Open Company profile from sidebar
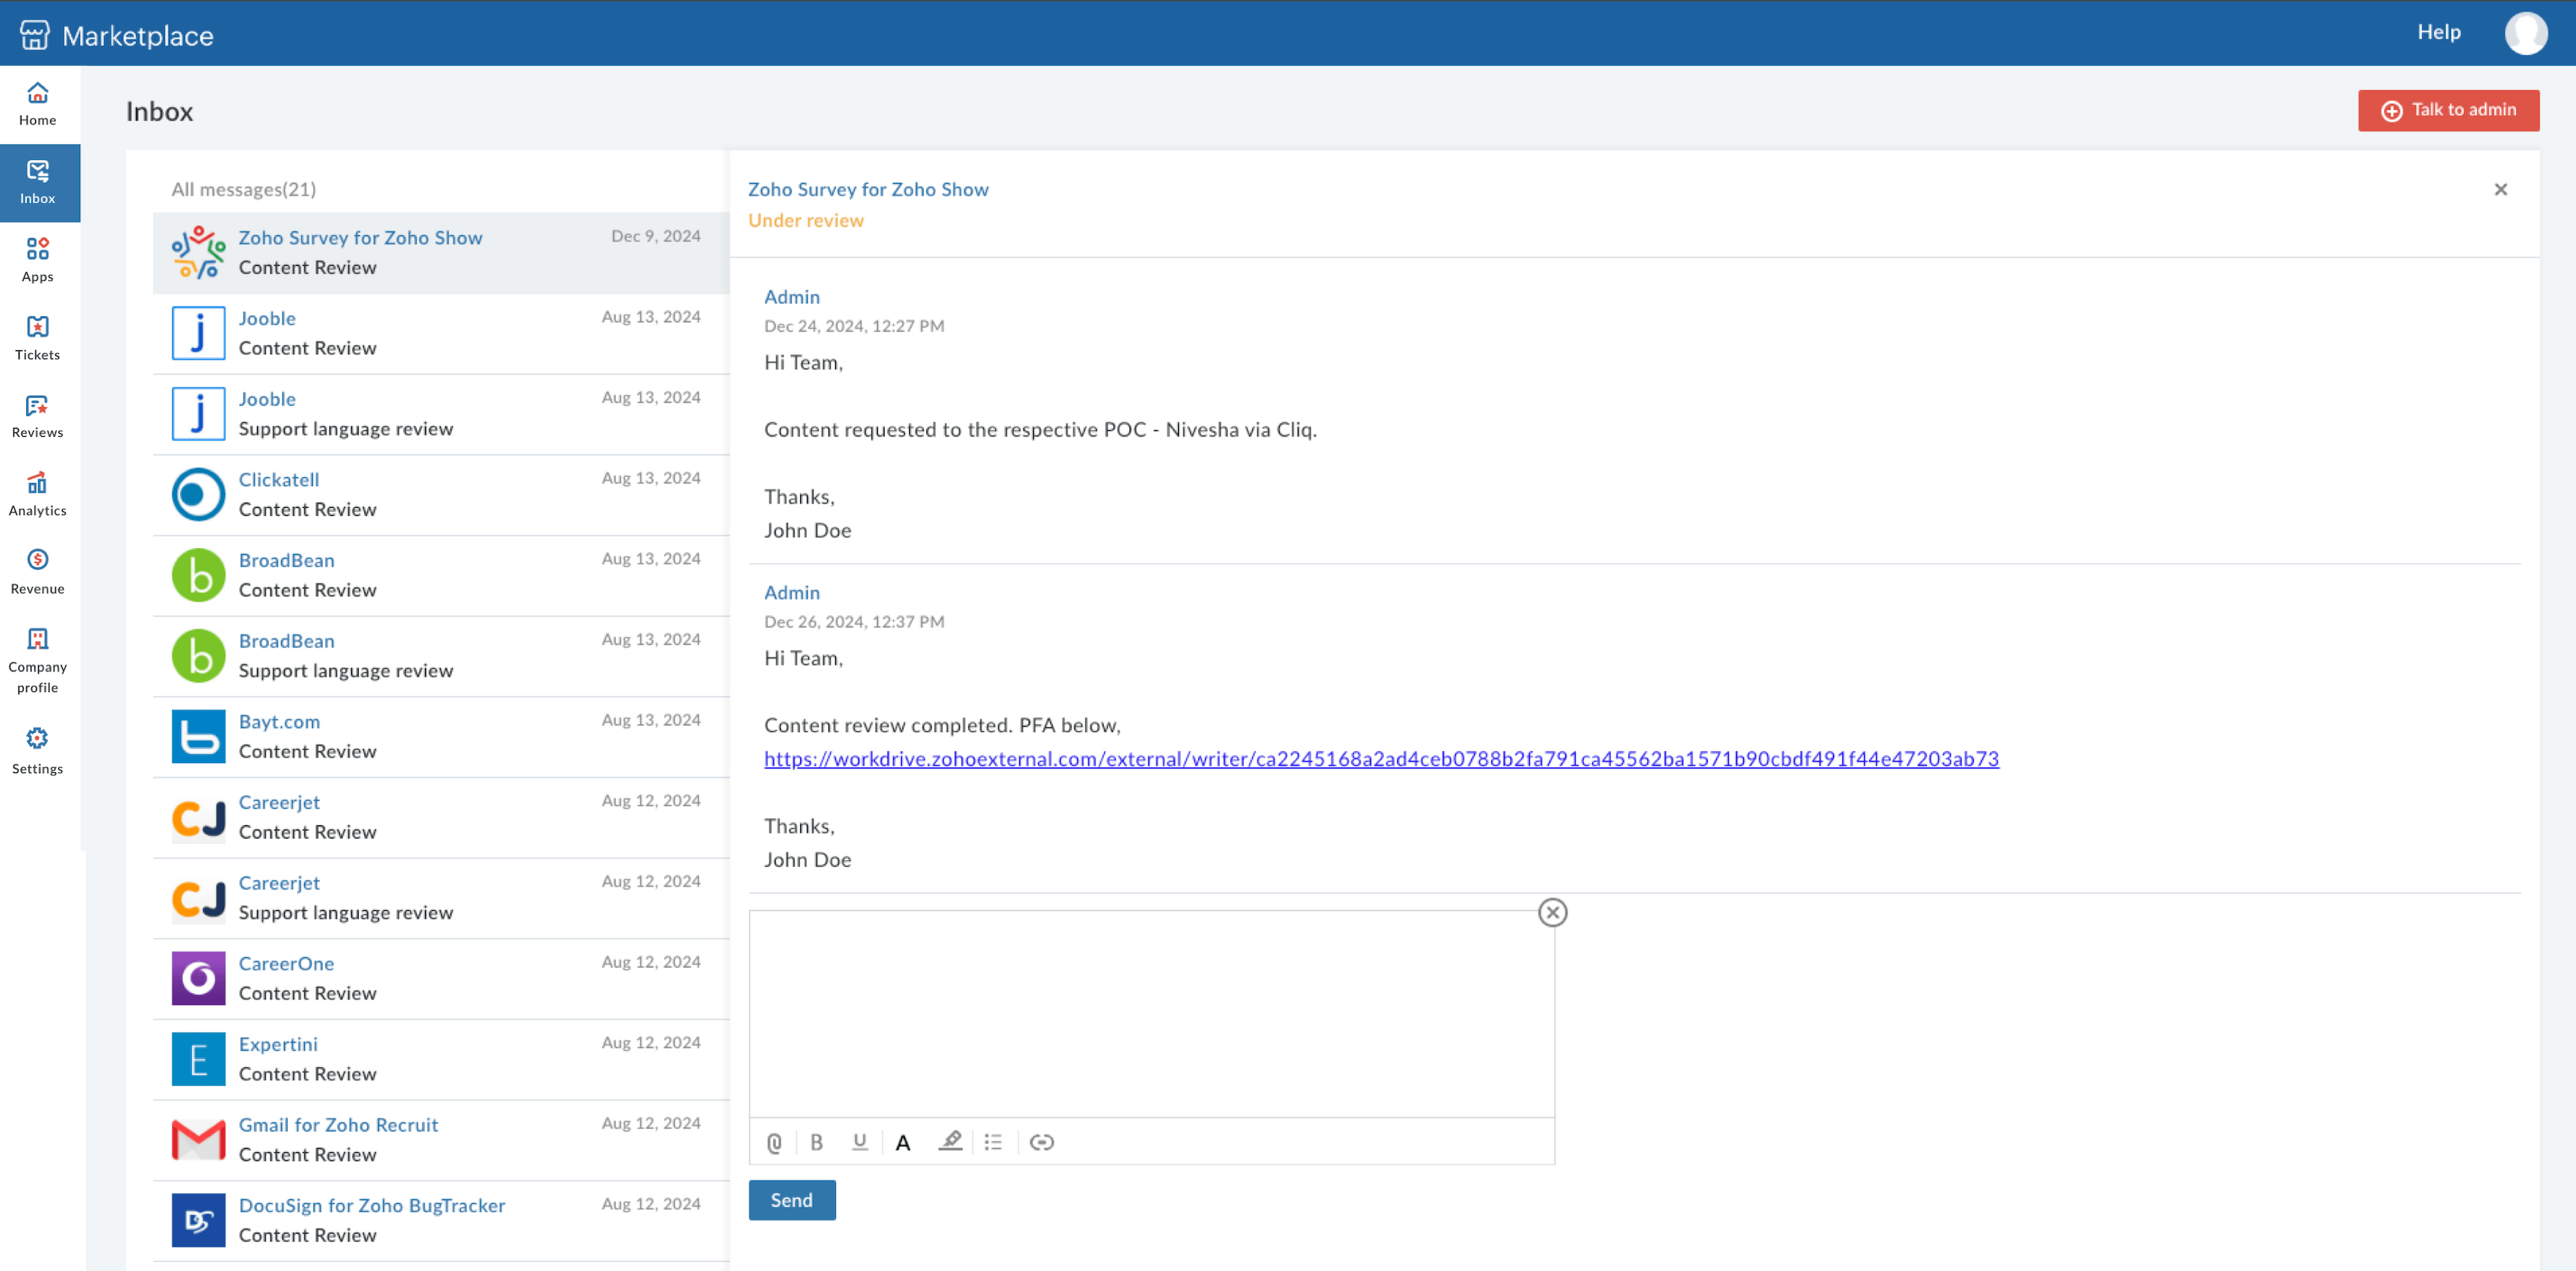2576x1271 pixels. tap(38, 660)
